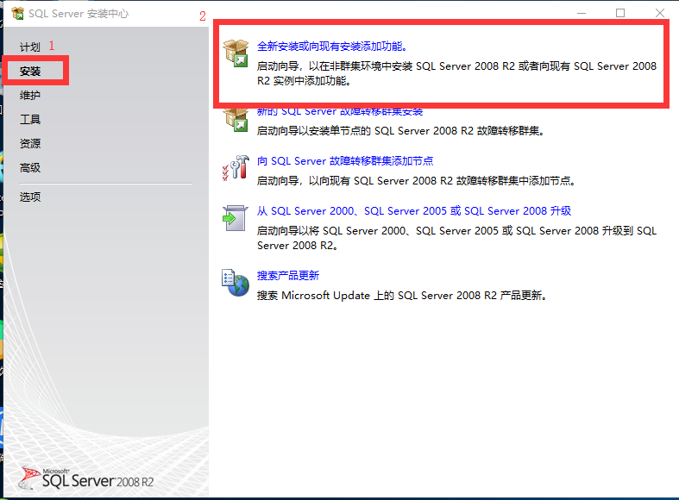
Task: Go to the 资源 section
Action: click(30, 144)
